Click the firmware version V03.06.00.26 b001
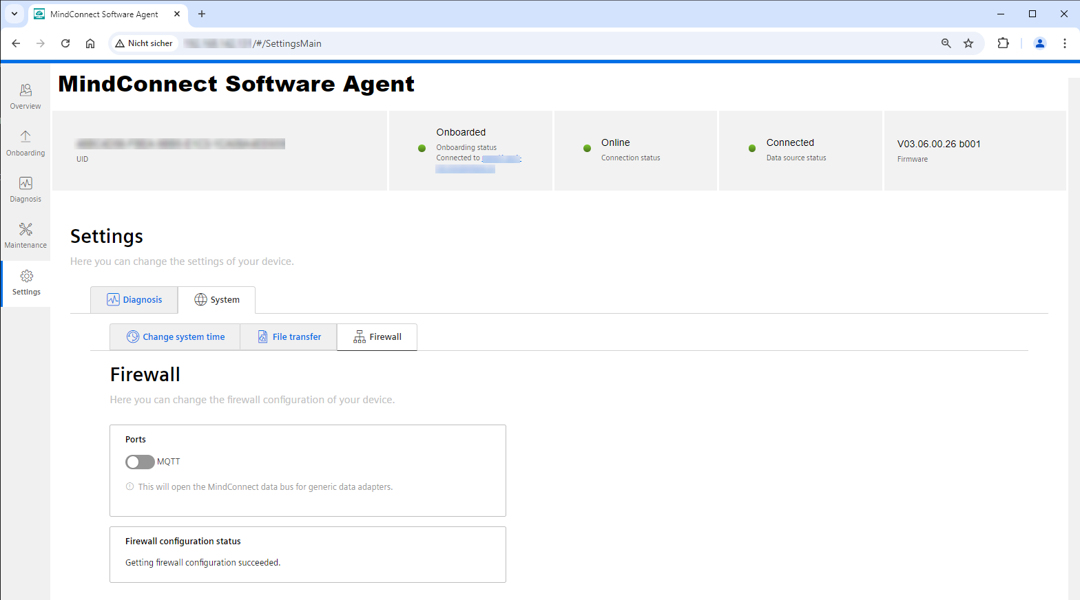 tap(939, 144)
